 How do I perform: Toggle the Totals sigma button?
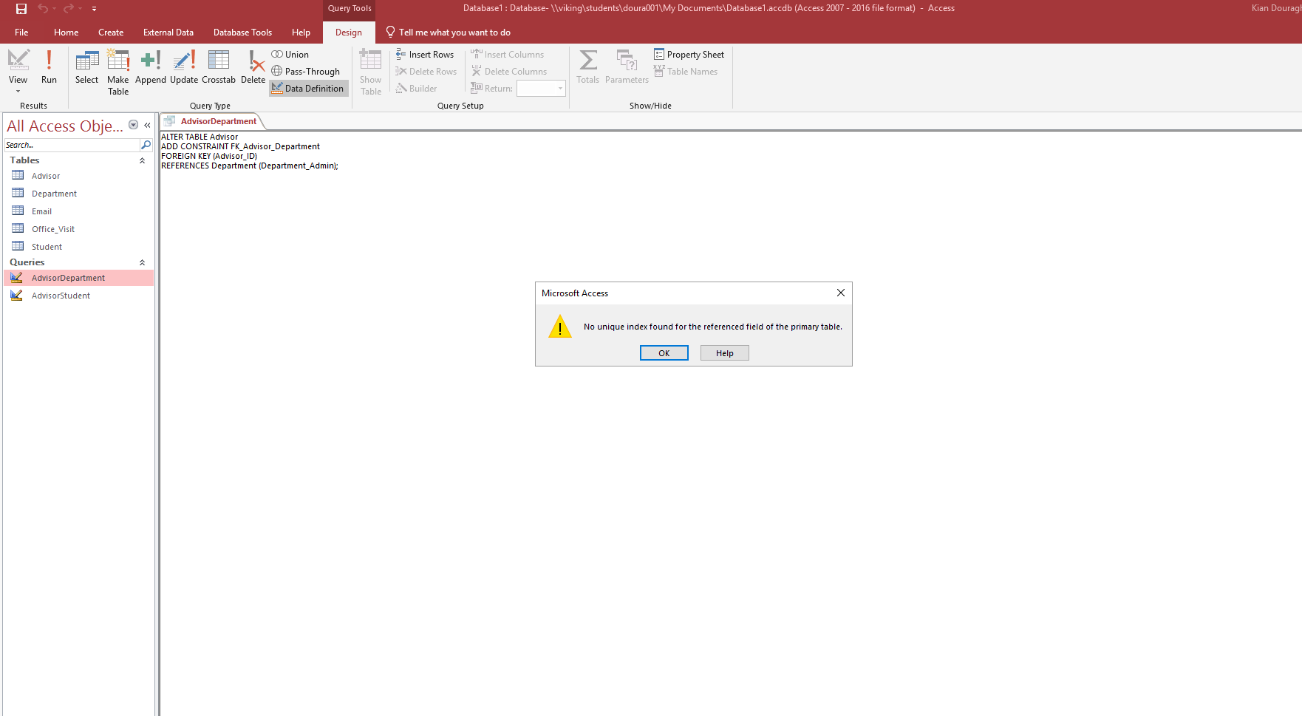[588, 67]
